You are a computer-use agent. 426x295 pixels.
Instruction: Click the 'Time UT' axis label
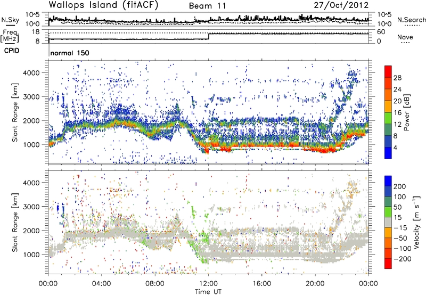208,292
